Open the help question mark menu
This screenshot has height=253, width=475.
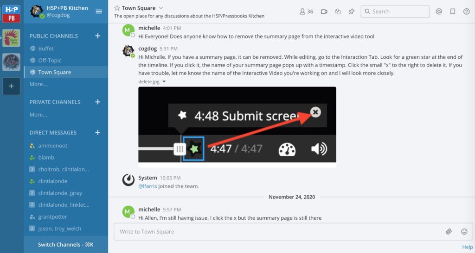467,12
